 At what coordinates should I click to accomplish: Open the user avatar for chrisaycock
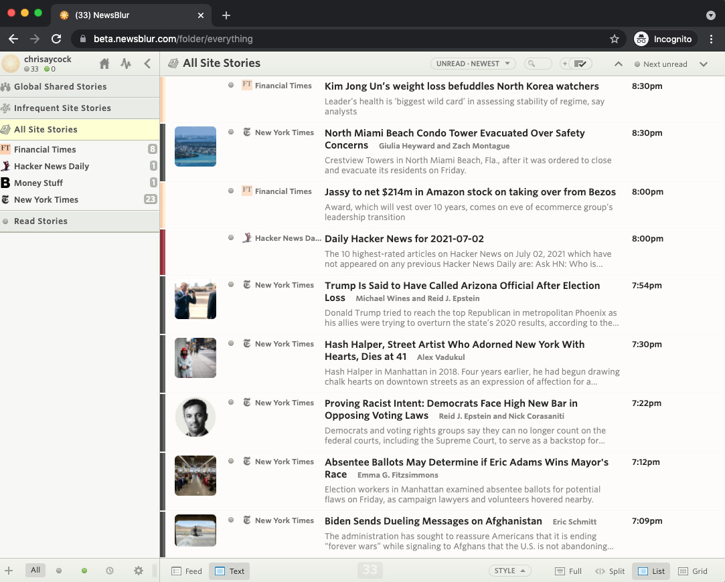(x=11, y=64)
